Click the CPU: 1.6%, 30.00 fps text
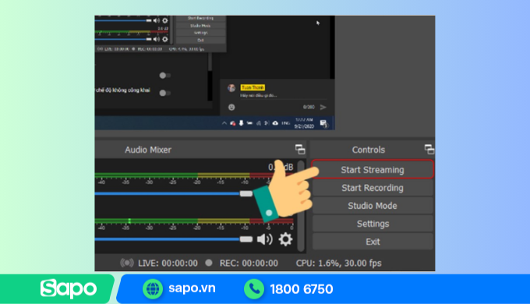Viewport: 530px width, 304px height. [339, 263]
